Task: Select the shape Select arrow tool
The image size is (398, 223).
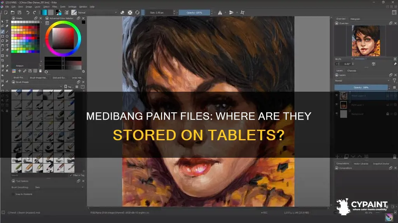Action: (x=3, y=22)
